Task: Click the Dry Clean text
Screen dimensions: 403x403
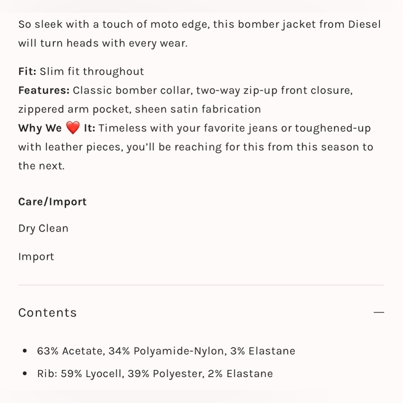Action: (43, 229)
